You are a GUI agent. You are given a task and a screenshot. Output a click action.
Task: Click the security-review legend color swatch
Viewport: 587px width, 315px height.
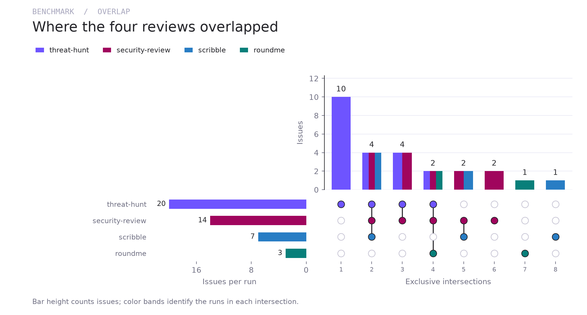click(107, 50)
